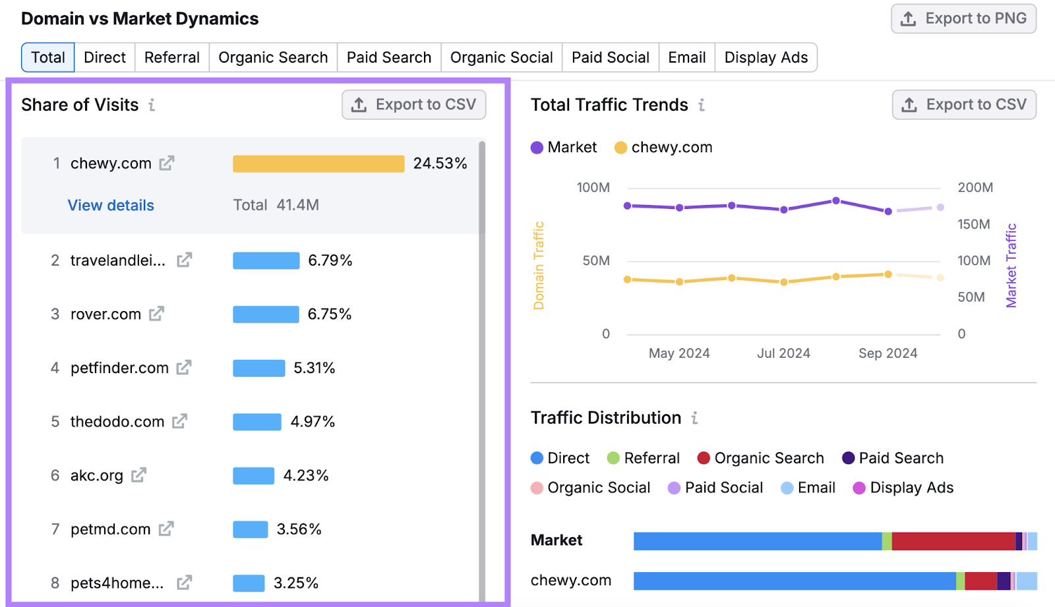Toggle the Market series in the legend
1055x607 pixels.
pyautogui.click(x=564, y=147)
